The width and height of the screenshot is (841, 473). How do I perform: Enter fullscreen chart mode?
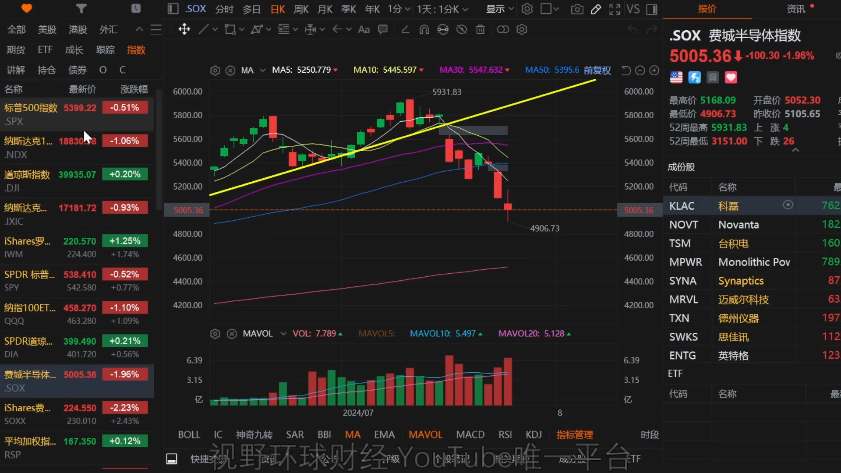(x=615, y=9)
